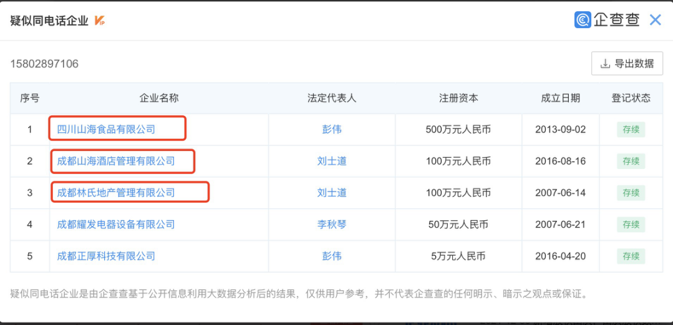
Task: Click the 存续 status tag in row 1
Action: point(631,130)
